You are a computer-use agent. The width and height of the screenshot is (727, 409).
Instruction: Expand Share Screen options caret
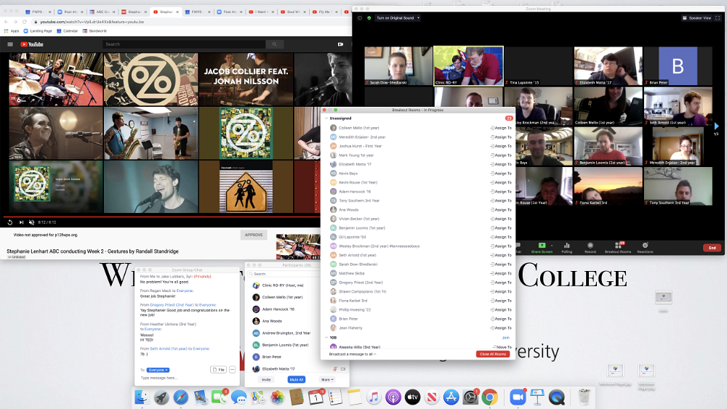tap(552, 246)
